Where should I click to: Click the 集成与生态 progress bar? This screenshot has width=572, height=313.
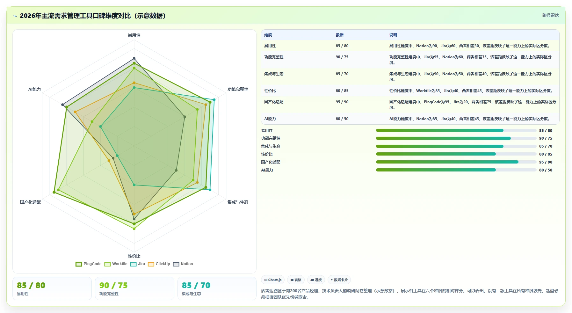coord(456,146)
